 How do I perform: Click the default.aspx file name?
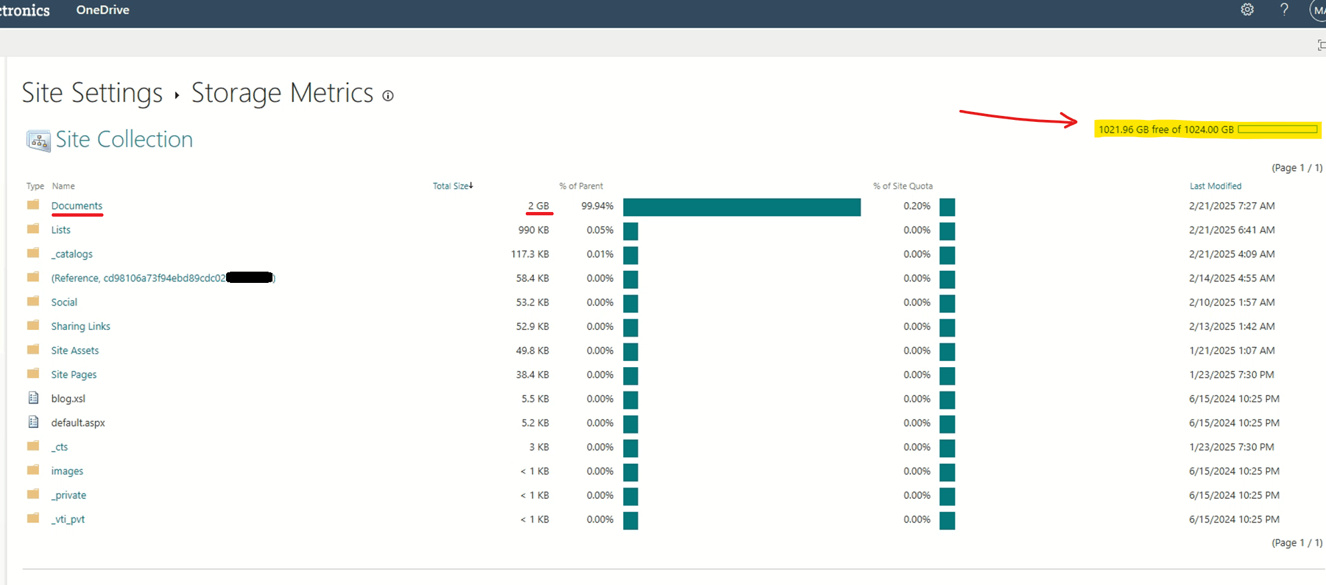[78, 423]
